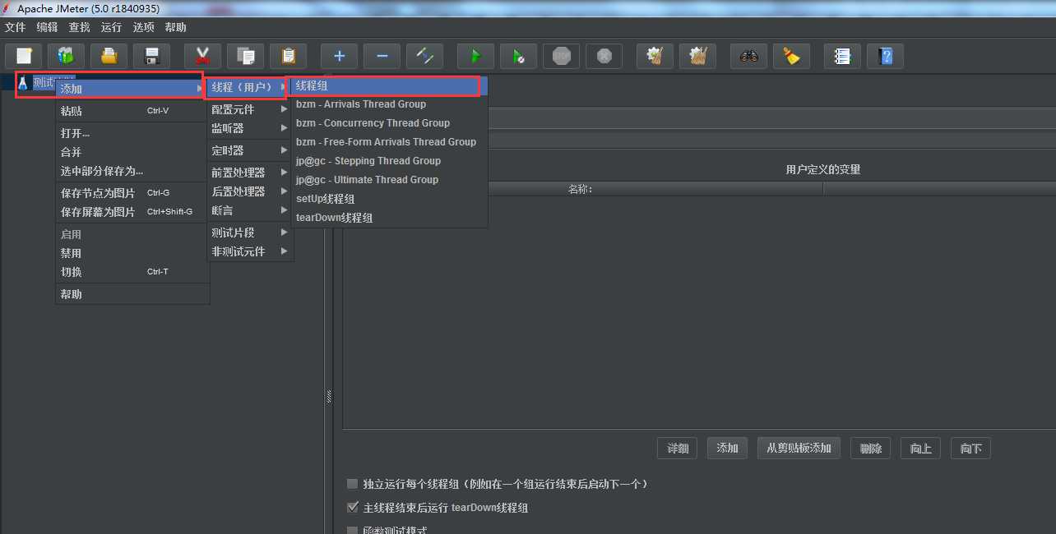The width and height of the screenshot is (1056, 534).
Task: Select the test plan flask tree node
Action: (x=22, y=83)
